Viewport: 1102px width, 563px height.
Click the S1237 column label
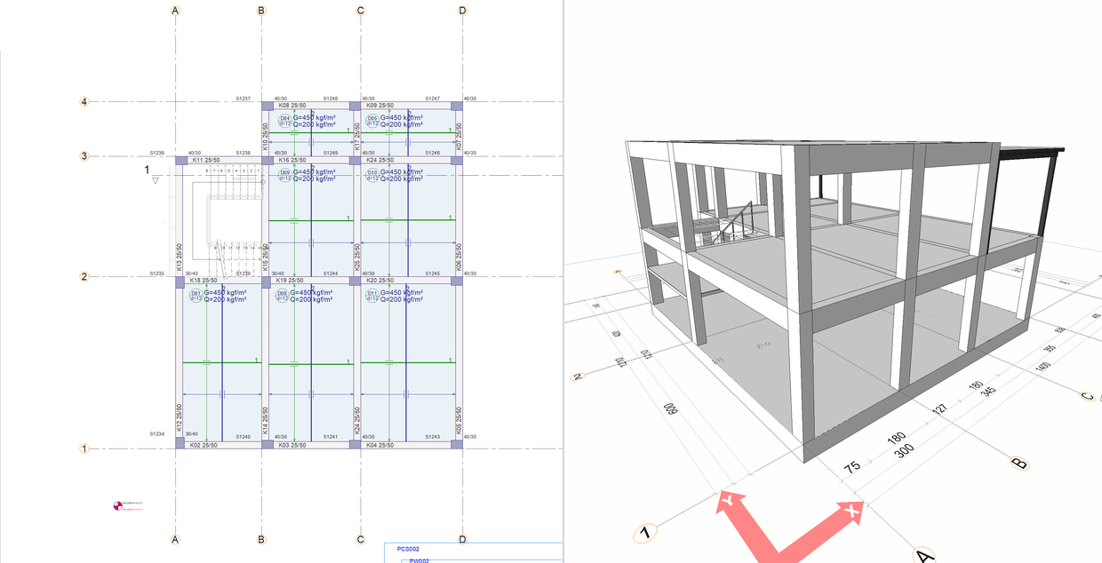click(244, 99)
